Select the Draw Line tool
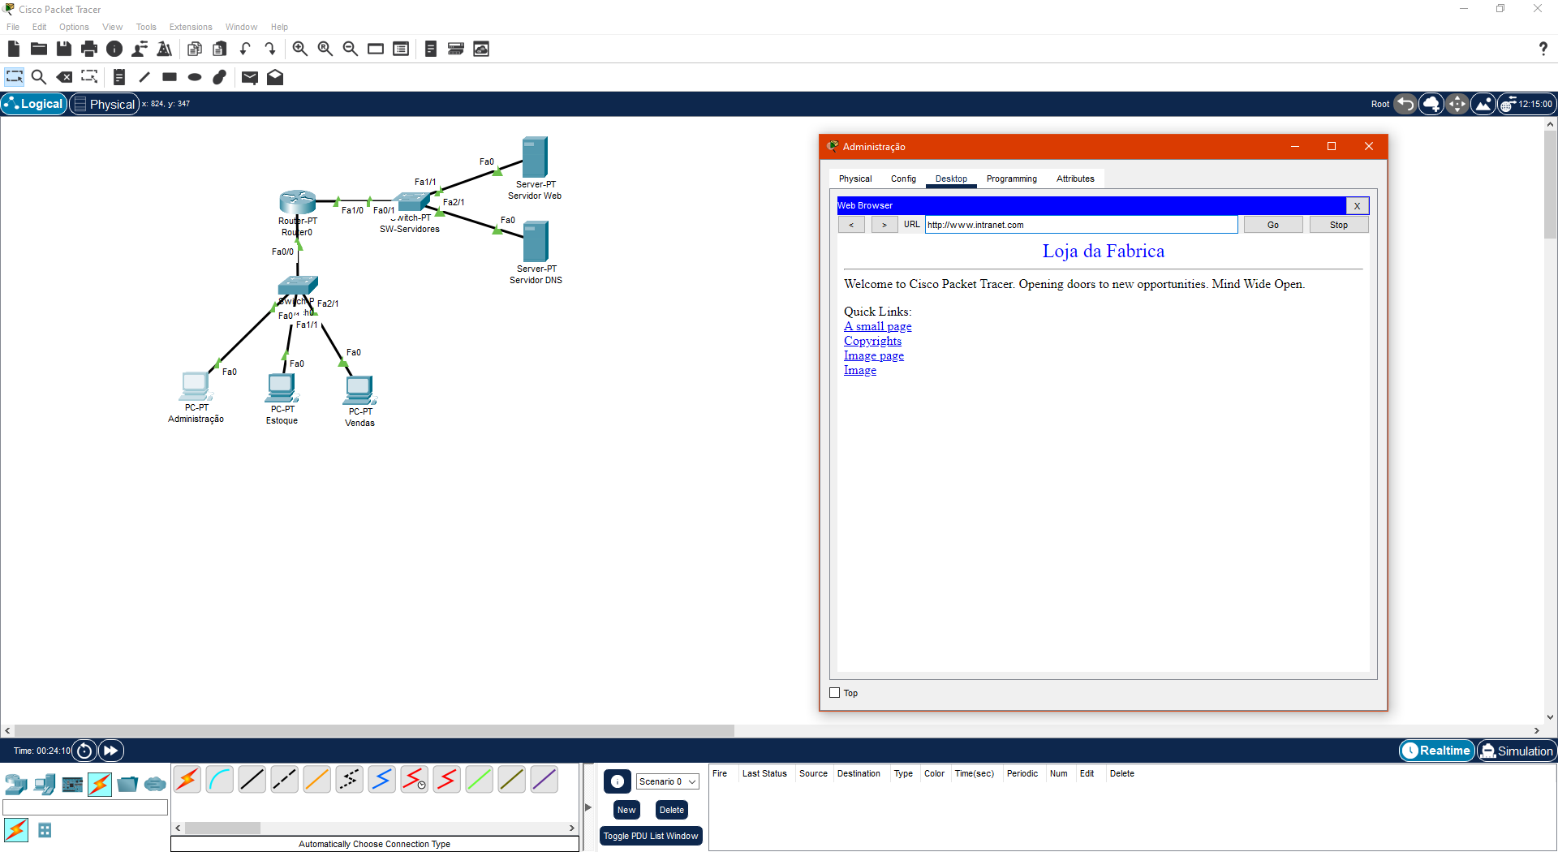This screenshot has width=1558, height=852. pyautogui.click(x=144, y=77)
